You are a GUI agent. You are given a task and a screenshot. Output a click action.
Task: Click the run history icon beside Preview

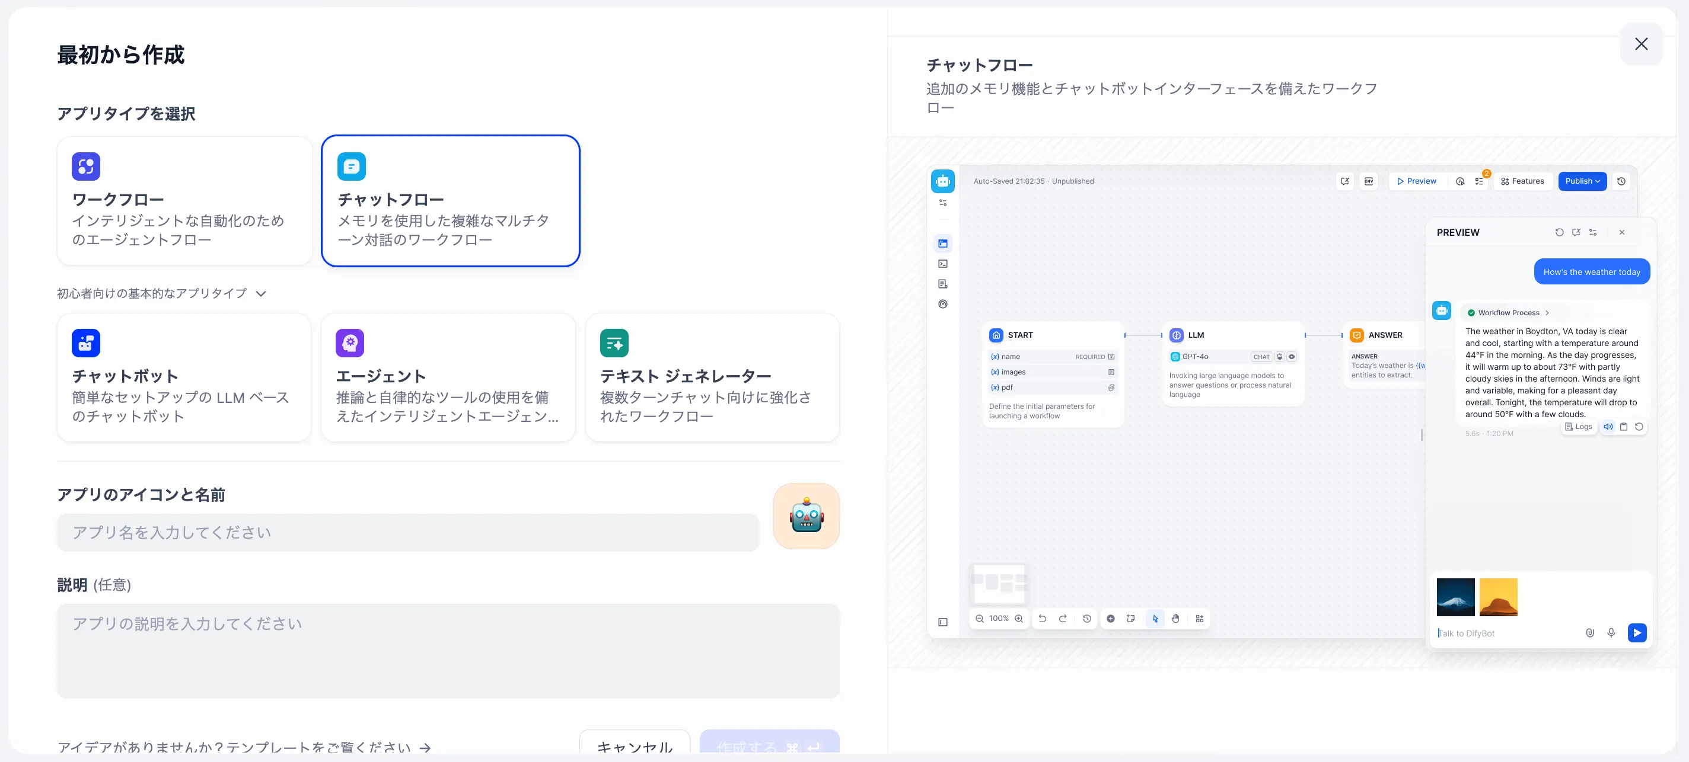coord(1459,181)
